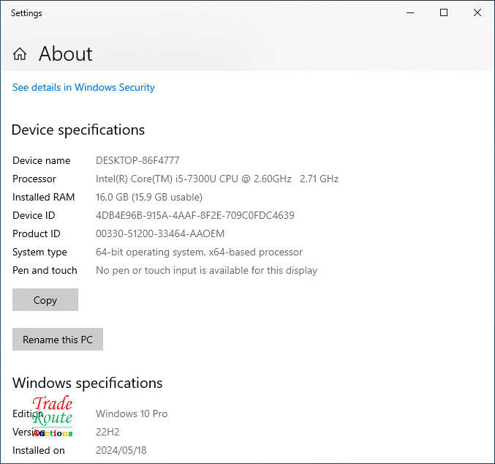
Task: Click the installed on date 2024/05/18
Action: [121, 450]
